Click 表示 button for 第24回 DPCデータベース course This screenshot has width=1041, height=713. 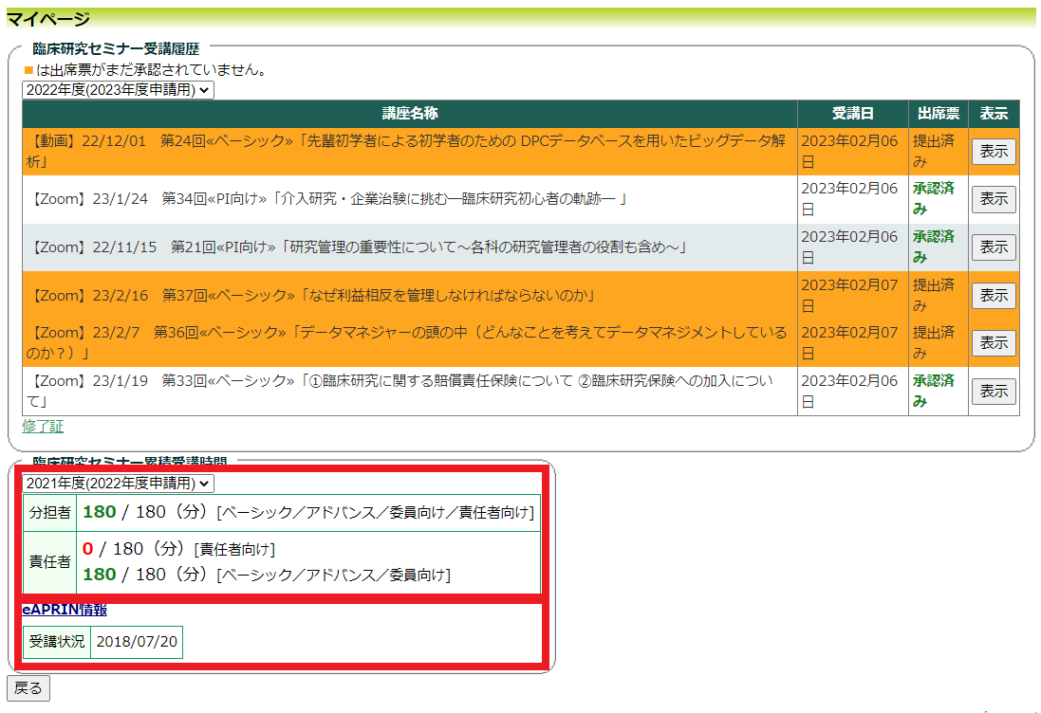(x=994, y=152)
